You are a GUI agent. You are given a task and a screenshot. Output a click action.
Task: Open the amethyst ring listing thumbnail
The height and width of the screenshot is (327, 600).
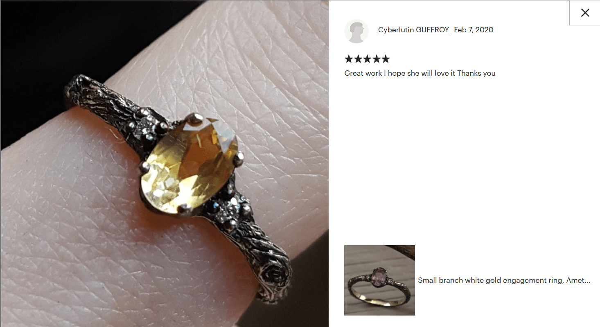click(379, 280)
